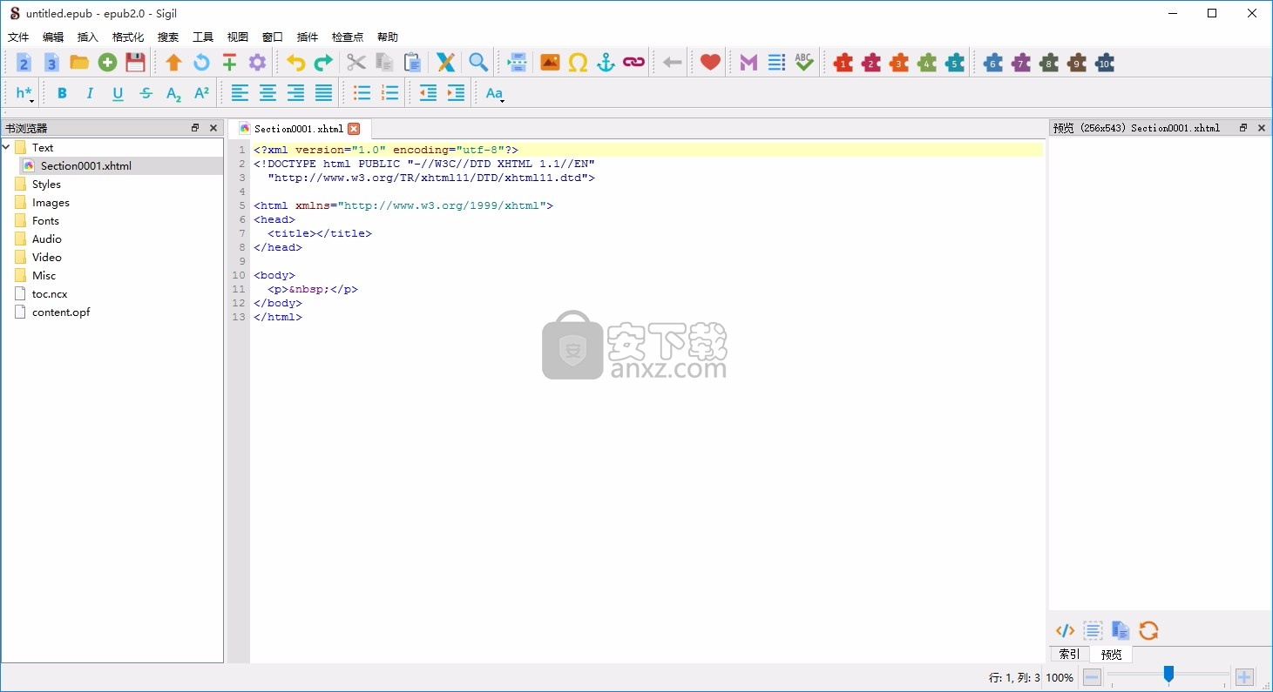The width and height of the screenshot is (1273, 692).
Task: Open find and replace magnifier
Action: (477, 63)
